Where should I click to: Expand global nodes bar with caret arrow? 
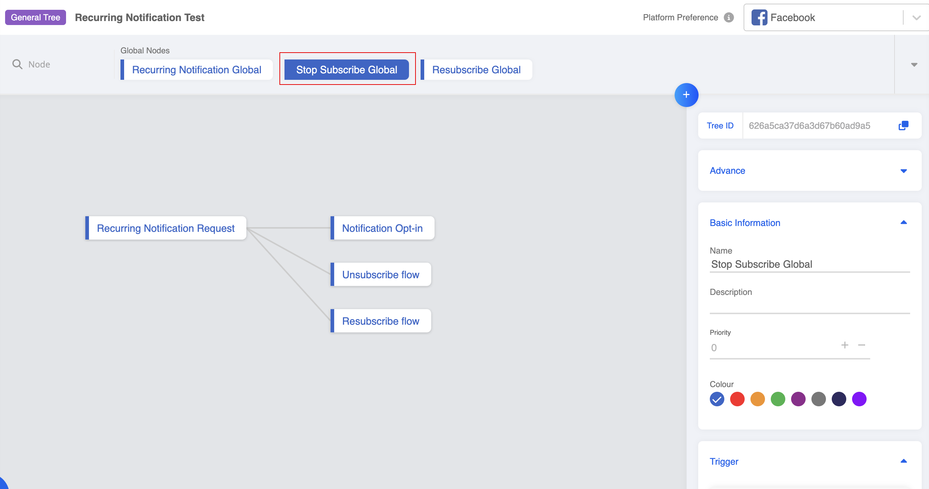(914, 65)
